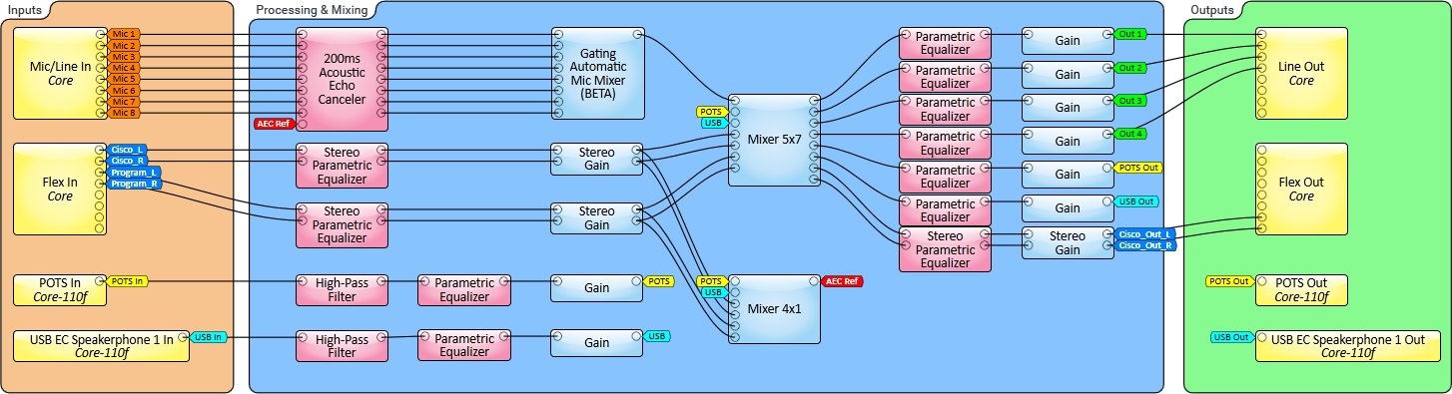Click the Mixer 5x7 component
1452x394 pixels.
pos(774,140)
